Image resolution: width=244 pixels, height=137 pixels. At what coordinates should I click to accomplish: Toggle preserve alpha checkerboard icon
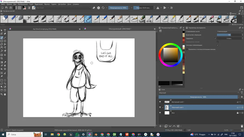click(98, 8)
